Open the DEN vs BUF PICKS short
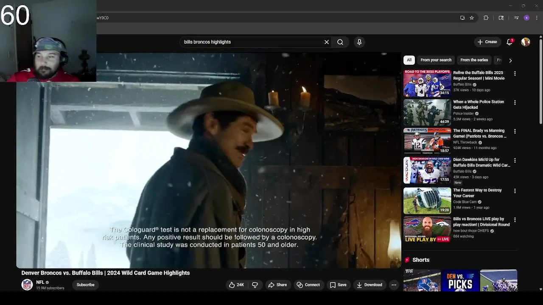 [460, 280]
